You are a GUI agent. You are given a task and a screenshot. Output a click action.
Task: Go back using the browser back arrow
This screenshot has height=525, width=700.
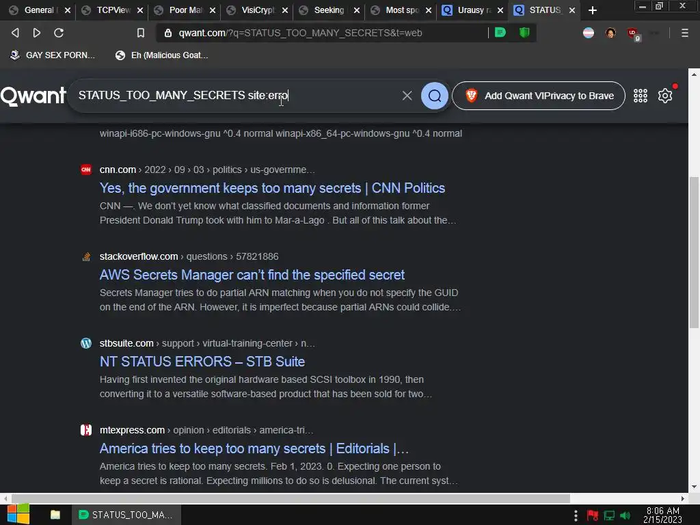point(15,33)
